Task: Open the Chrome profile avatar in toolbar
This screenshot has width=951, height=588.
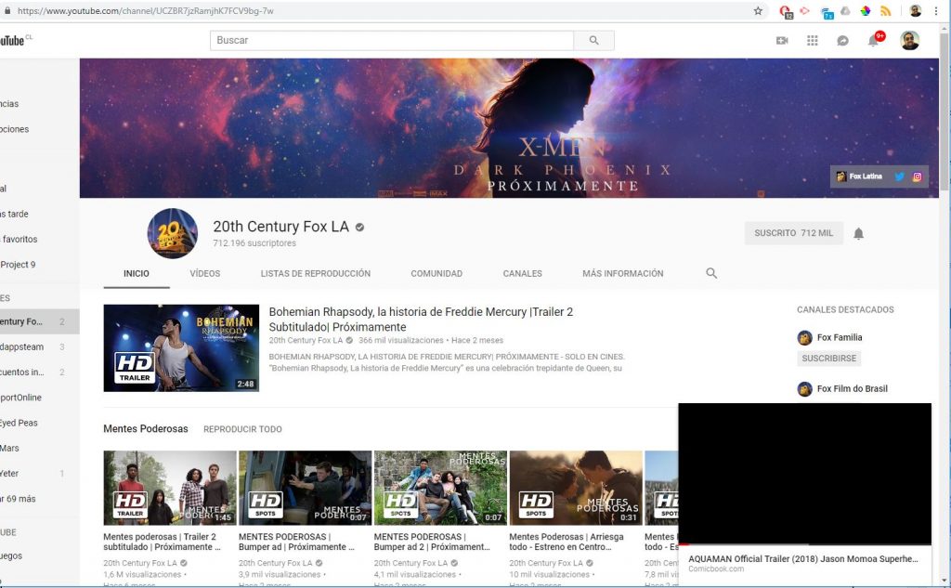Action: point(915,11)
